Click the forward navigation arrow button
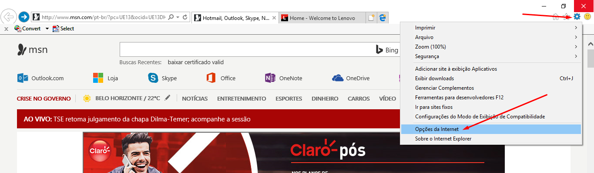The height and width of the screenshot is (173, 594). click(x=24, y=17)
